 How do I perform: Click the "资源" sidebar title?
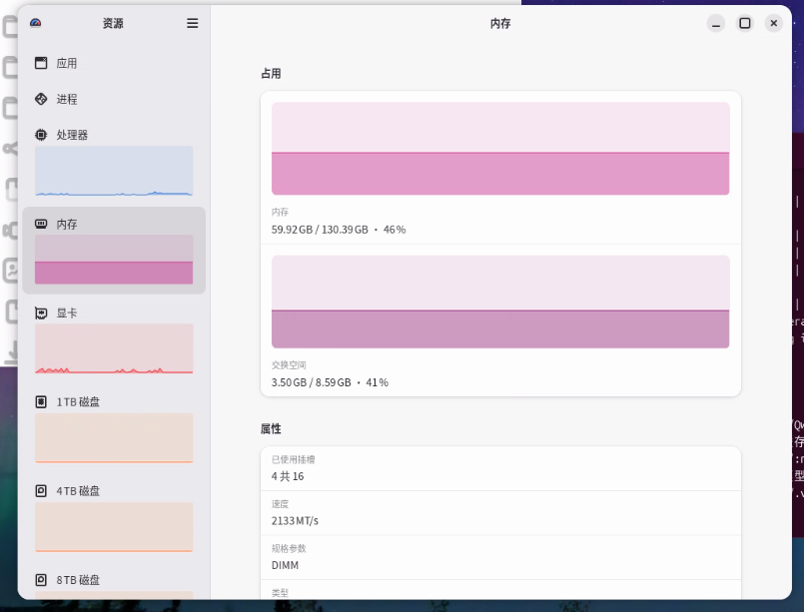click(x=113, y=24)
